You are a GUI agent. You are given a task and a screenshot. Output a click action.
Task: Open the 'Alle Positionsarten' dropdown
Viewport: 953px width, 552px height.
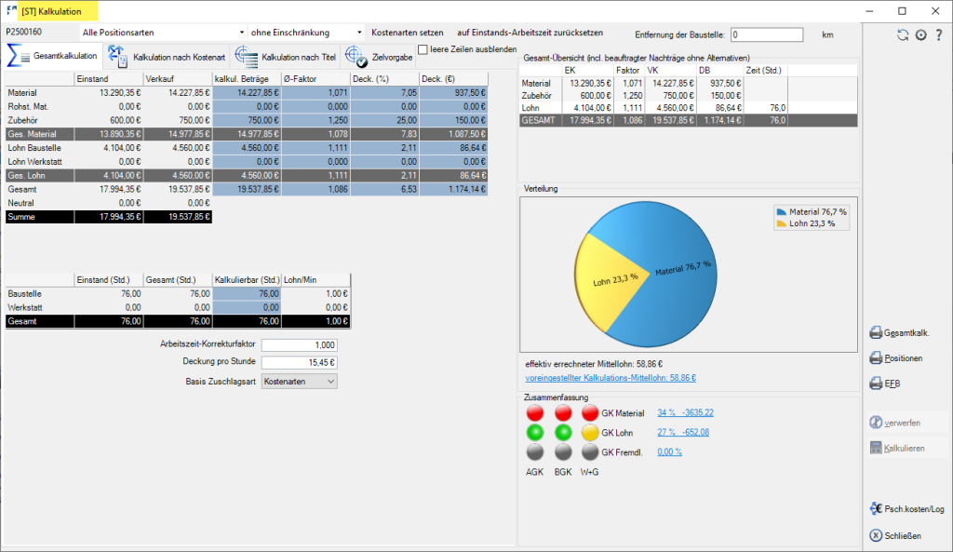(163, 33)
